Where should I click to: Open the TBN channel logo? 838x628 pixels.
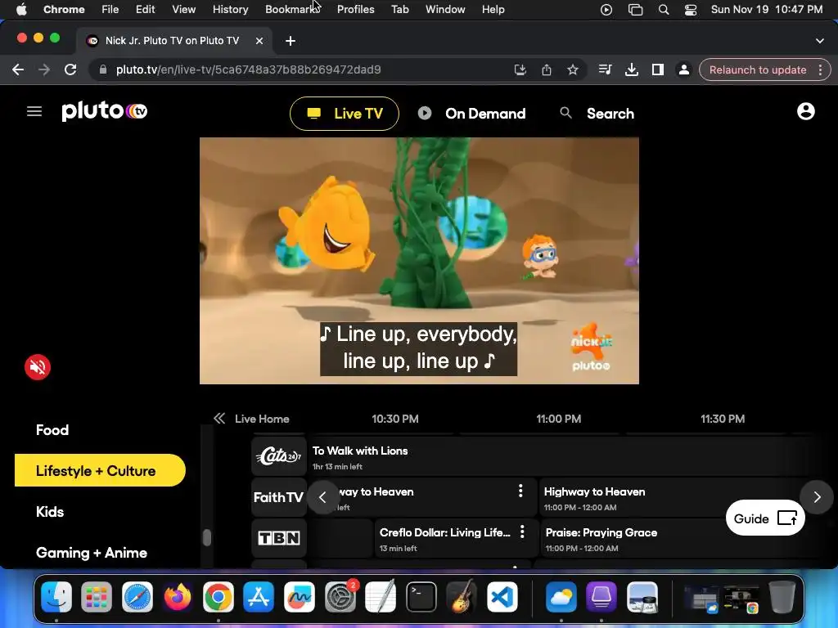pos(279,538)
